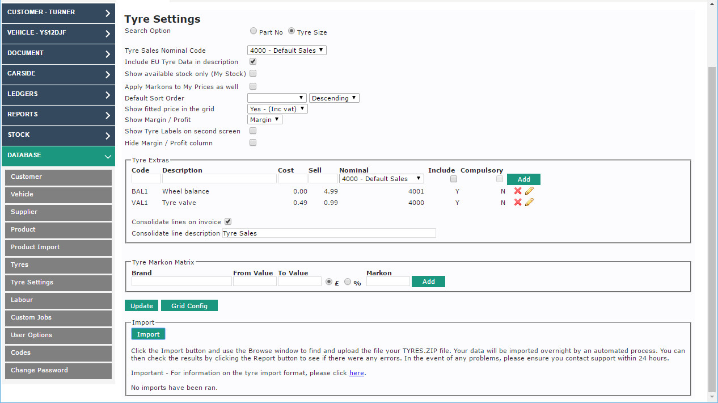
Task: Delete the Tyre valve extra row
Action: [517, 203]
